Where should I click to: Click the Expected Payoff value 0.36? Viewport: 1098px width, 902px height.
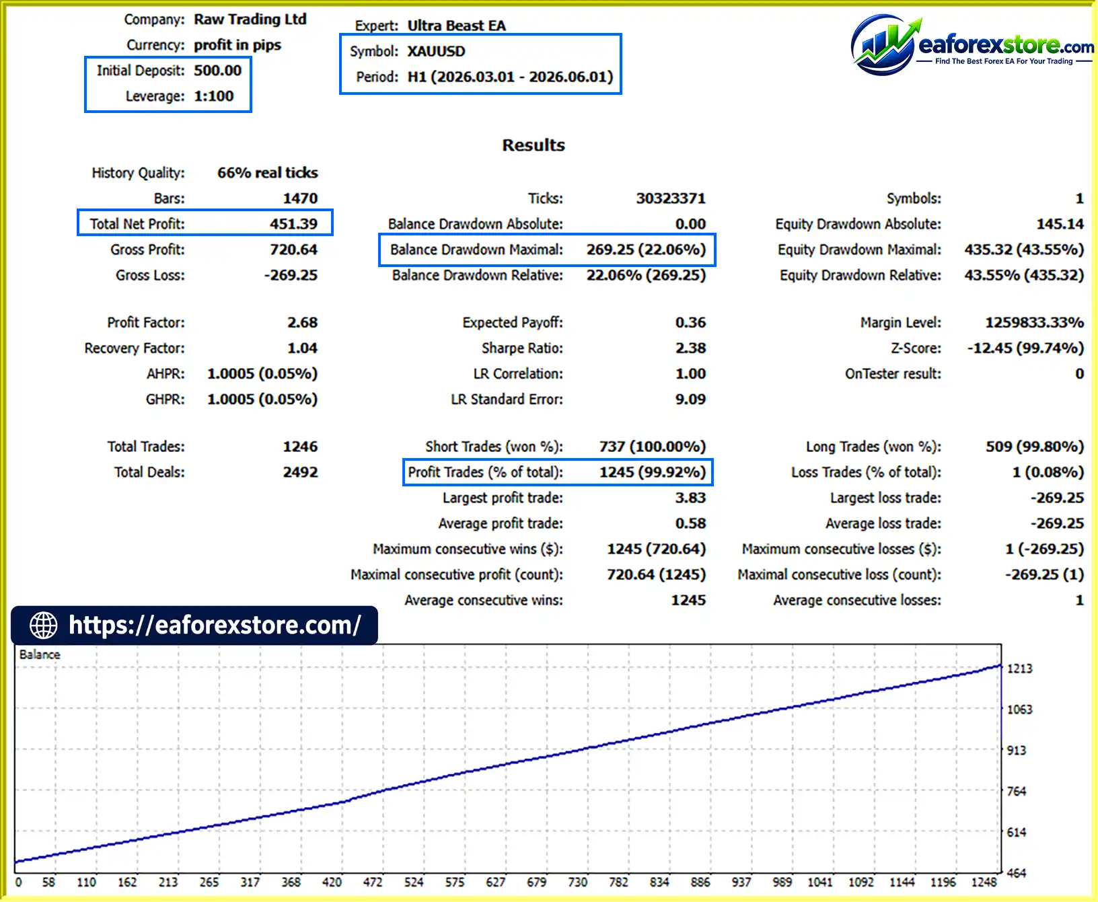pyautogui.click(x=691, y=323)
